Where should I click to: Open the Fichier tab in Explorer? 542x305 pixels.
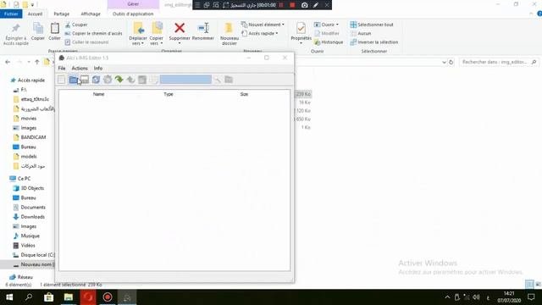click(x=11, y=14)
